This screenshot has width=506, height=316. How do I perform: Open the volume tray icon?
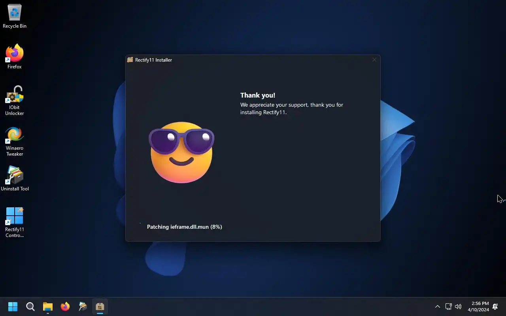(x=458, y=307)
